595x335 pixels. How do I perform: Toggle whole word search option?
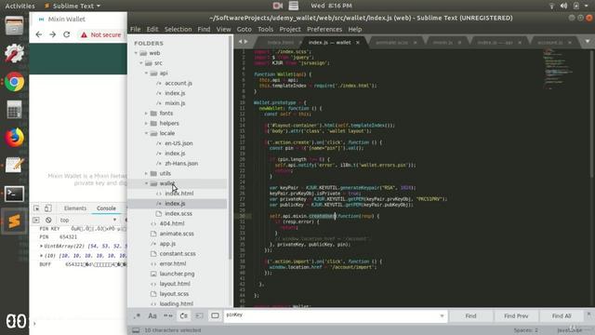pyautogui.click(x=168, y=315)
